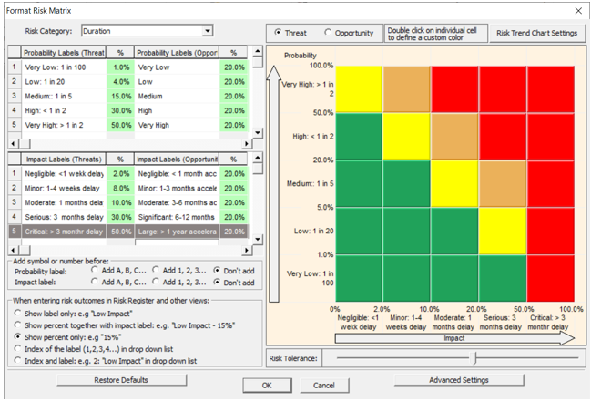591x402 pixels.
Task: Click Medium: 1 in 5 label in table
Action: [x=64, y=97]
